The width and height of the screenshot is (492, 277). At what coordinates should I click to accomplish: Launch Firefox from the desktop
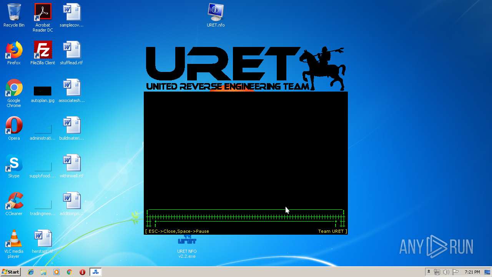point(14,53)
